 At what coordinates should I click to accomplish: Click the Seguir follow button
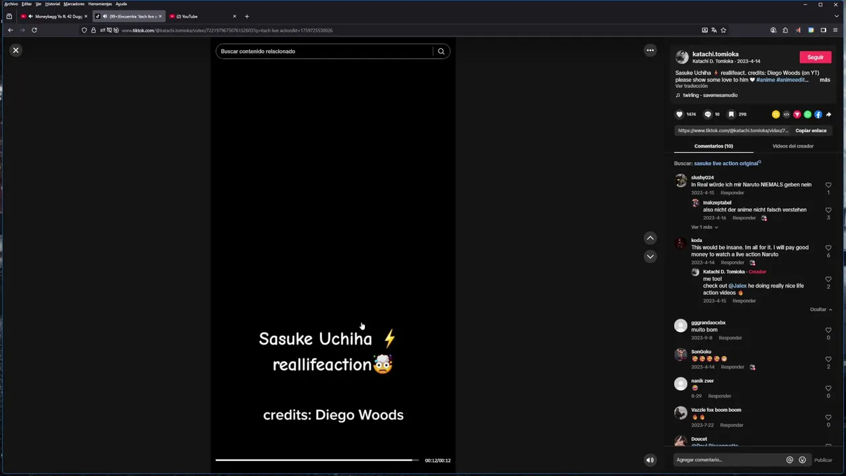click(x=816, y=58)
